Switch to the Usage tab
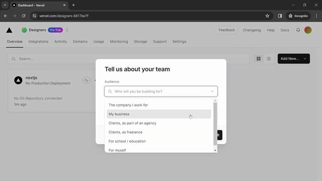This screenshot has width=322, height=181. point(99,41)
